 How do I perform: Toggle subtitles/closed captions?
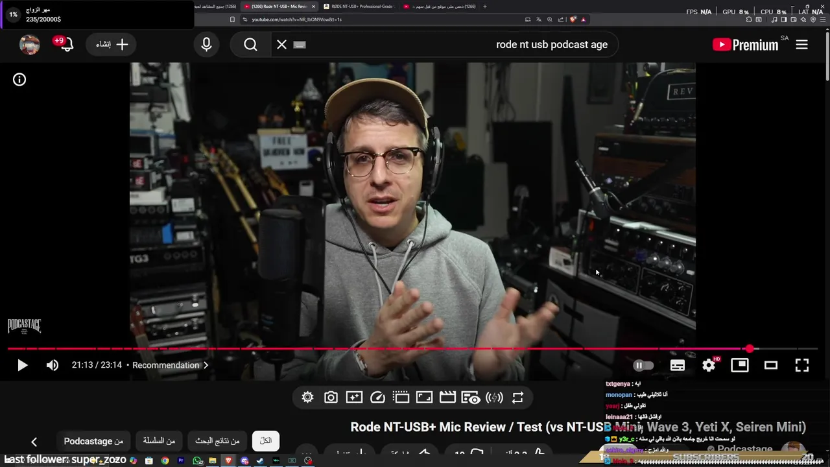tap(678, 365)
